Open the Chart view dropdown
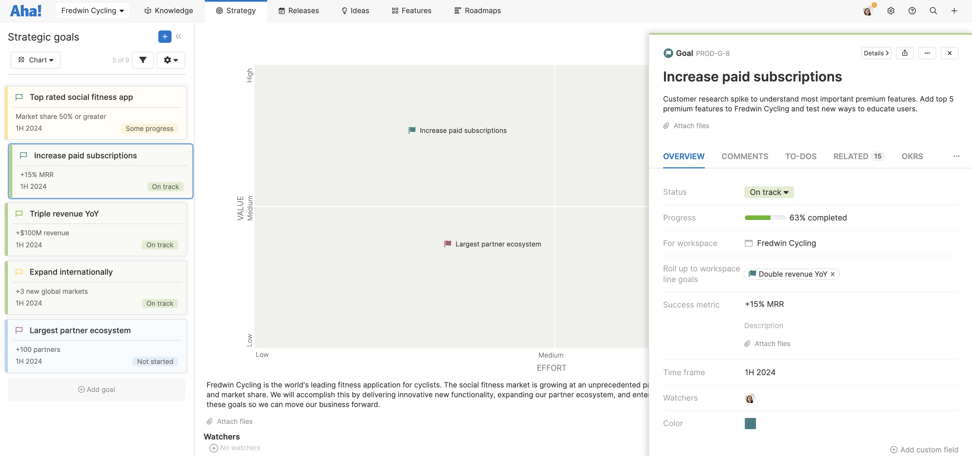972x456 pixels. tap(36, 60)
